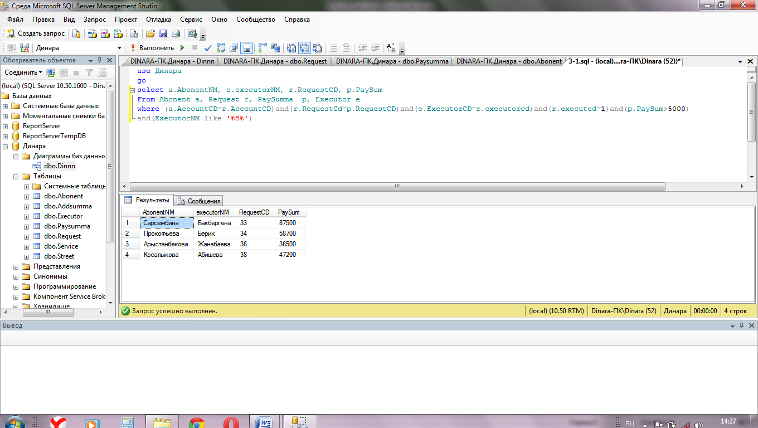Open the Сервис menu
Image resolution: width=758 pixels, height=428 pixels.
tap(191, 20)
